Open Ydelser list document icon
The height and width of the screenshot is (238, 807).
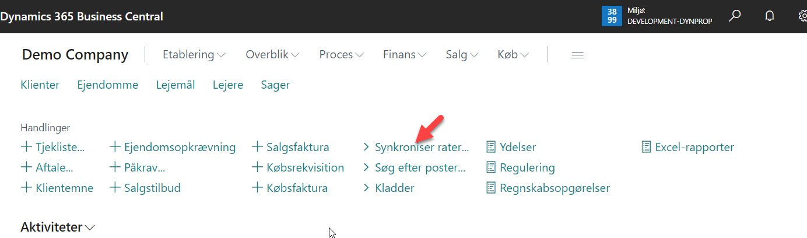(x=491, y=147)
